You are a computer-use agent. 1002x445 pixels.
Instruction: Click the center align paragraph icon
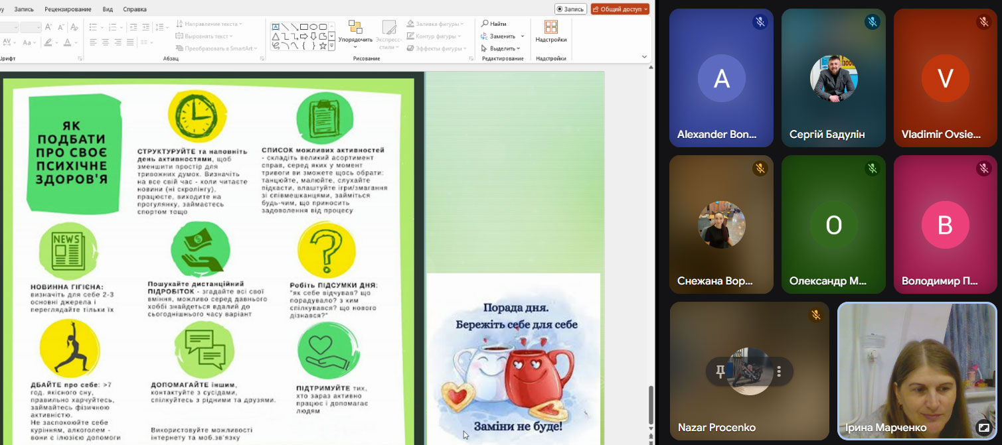pyautogui.click(x=105, y=42)
